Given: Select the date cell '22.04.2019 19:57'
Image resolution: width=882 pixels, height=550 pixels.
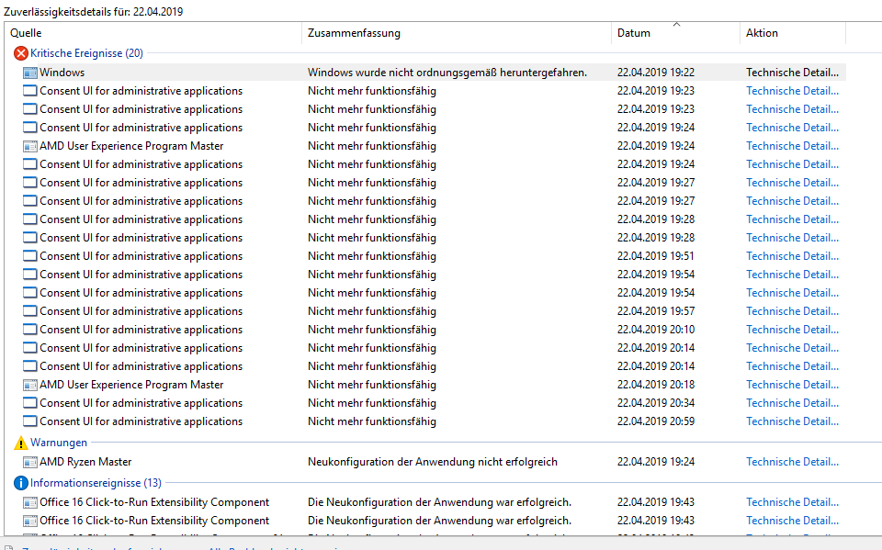Looking at the screenshot, I should tap(656, 311).
